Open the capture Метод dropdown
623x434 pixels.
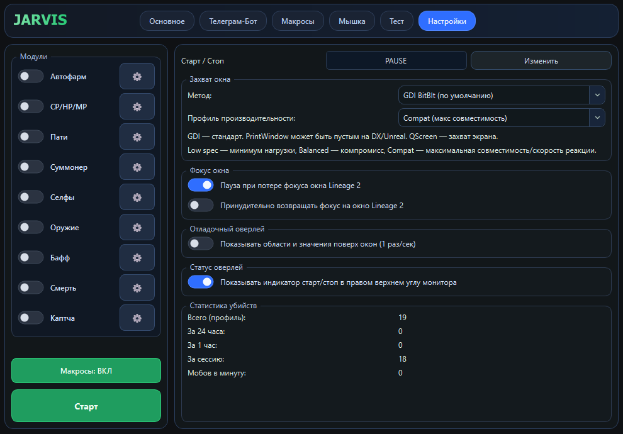(x=502, y=96)
